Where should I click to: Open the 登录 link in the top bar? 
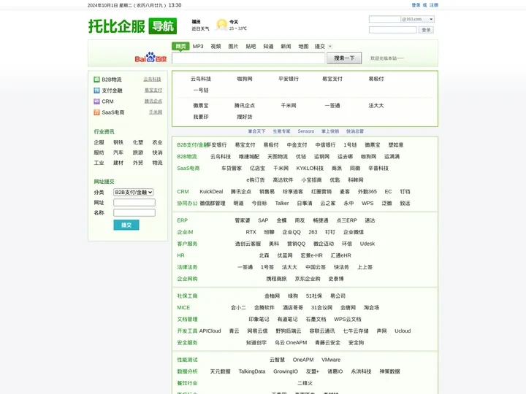tap(416, 5)
